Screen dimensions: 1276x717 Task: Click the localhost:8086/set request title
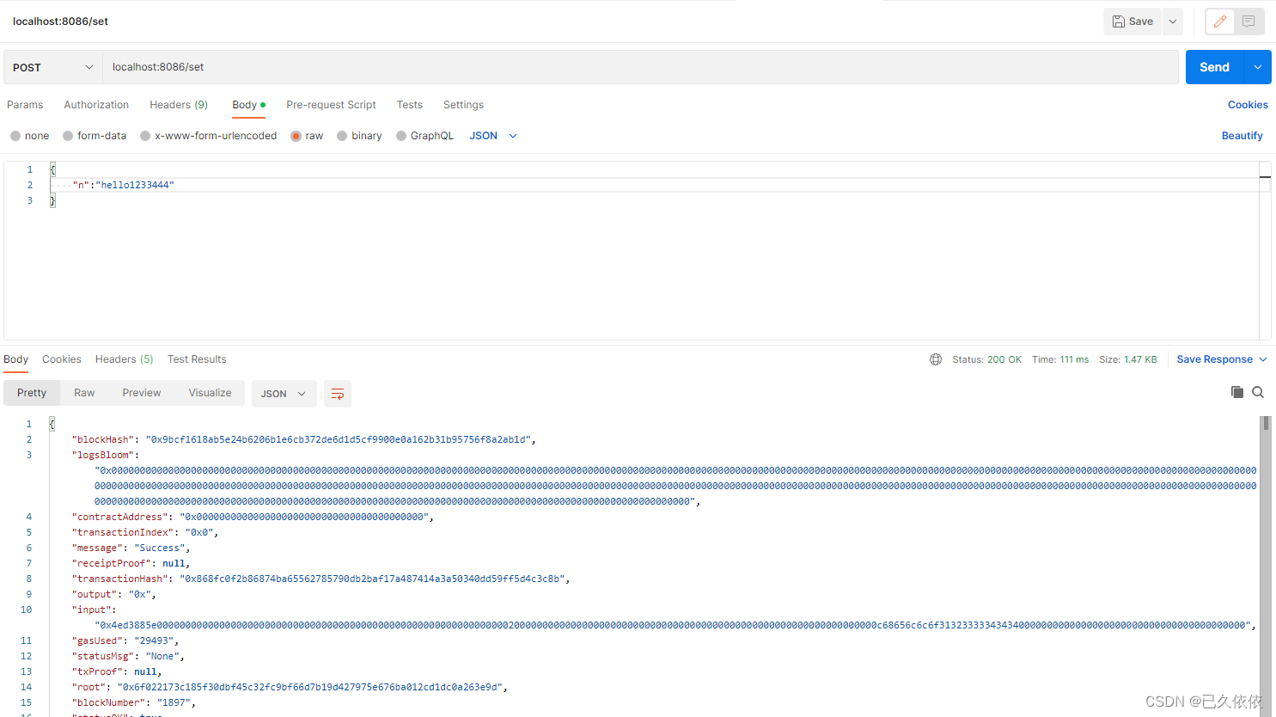click(60, 21)
